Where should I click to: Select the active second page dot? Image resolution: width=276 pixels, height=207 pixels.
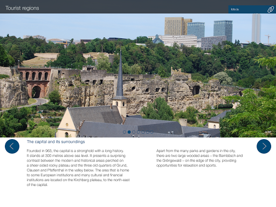129,132
